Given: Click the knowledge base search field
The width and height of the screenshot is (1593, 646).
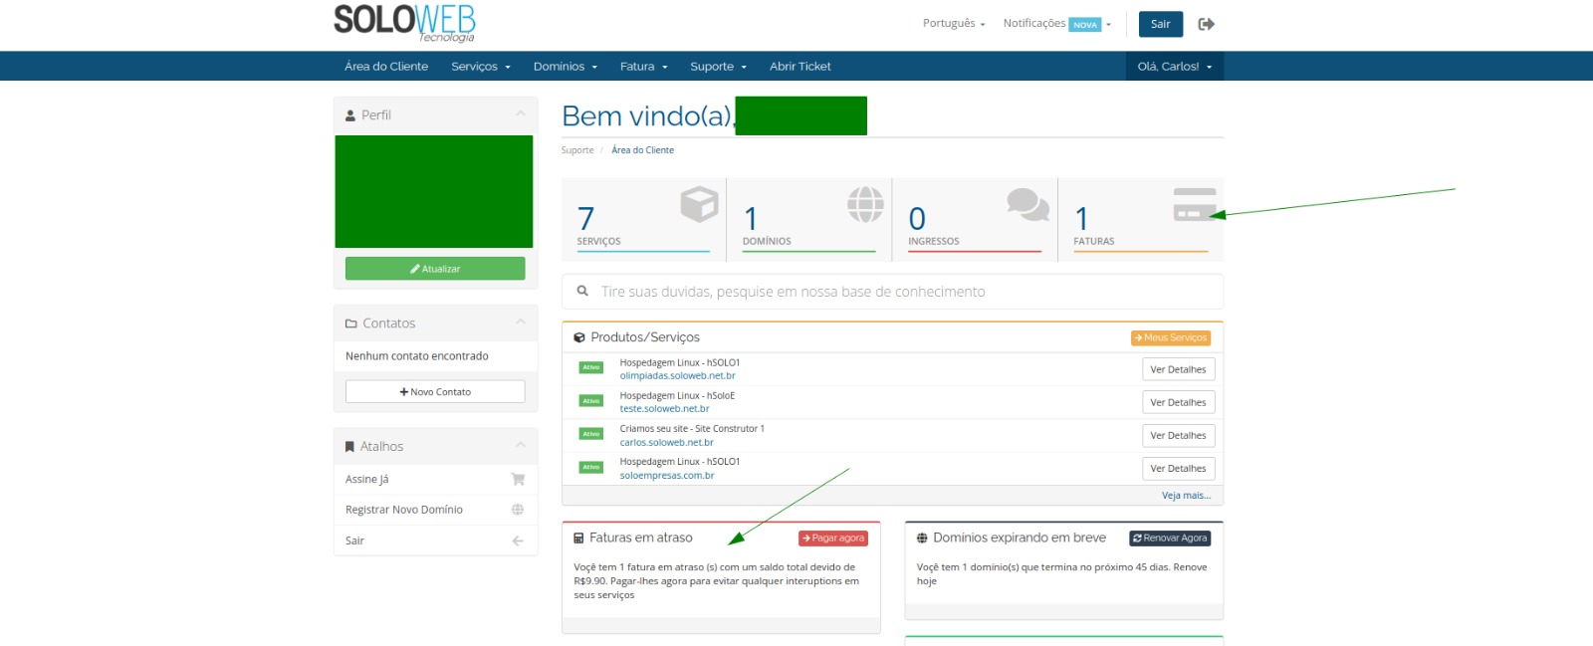Looking at the screenshot, I should click(892, 292).
